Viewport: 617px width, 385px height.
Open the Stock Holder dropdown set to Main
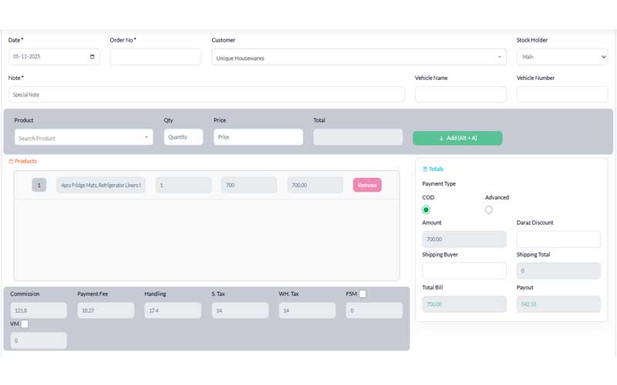point(562,57)
